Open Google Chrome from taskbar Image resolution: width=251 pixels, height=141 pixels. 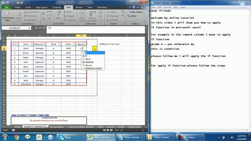click(16, 137)
